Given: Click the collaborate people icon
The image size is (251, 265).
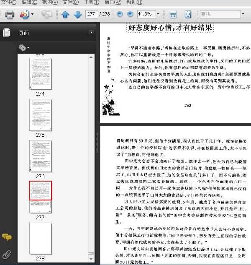Looking at the screenshot, I should click(x=24, y=14).
